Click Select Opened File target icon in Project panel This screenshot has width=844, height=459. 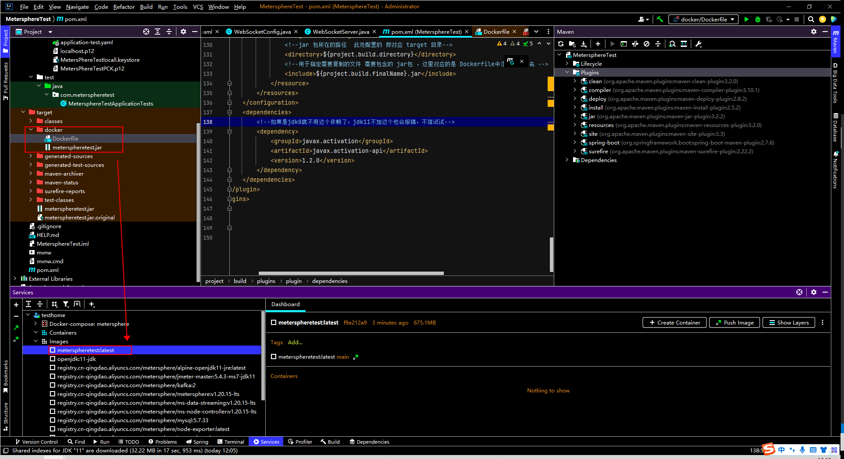coord(146,32)
